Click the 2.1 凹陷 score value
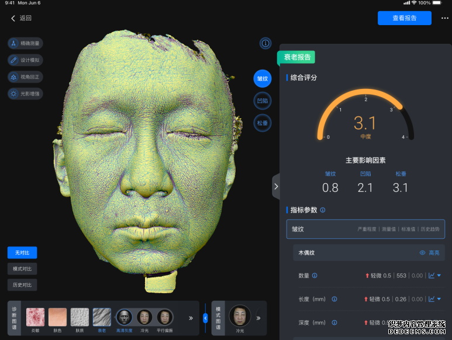The height and width of the screenshot is (340, 452). (365, 188)
